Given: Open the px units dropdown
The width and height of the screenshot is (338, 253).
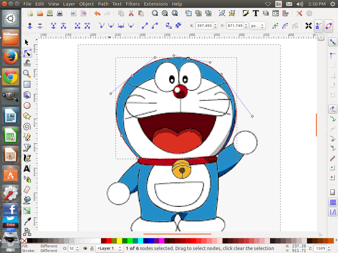Looking at the screenshot, I should click(257, 25).
